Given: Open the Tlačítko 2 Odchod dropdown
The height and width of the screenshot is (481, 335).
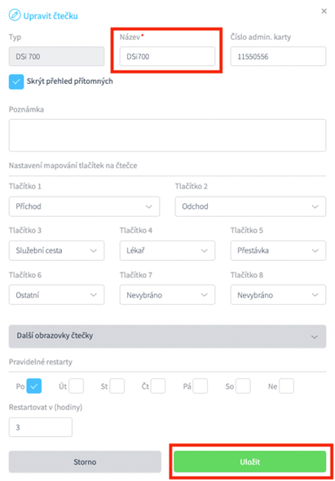Looking at the screenshot, I should point(250,206).
